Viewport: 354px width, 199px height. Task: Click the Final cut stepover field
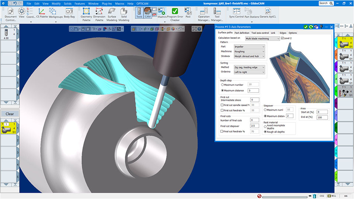tap(254, 126)
